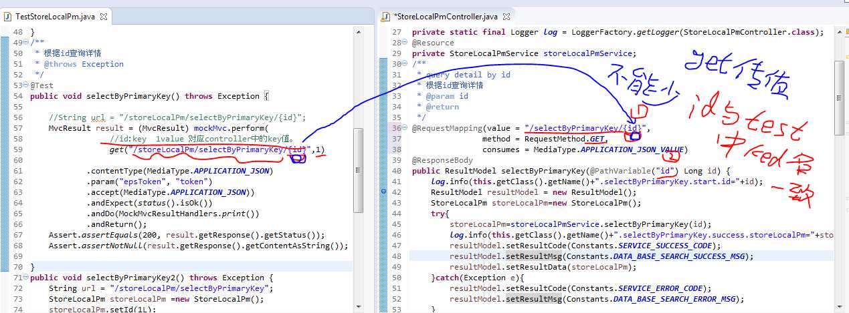Click the '@Resource' annotation in controller

click(433, 43)
